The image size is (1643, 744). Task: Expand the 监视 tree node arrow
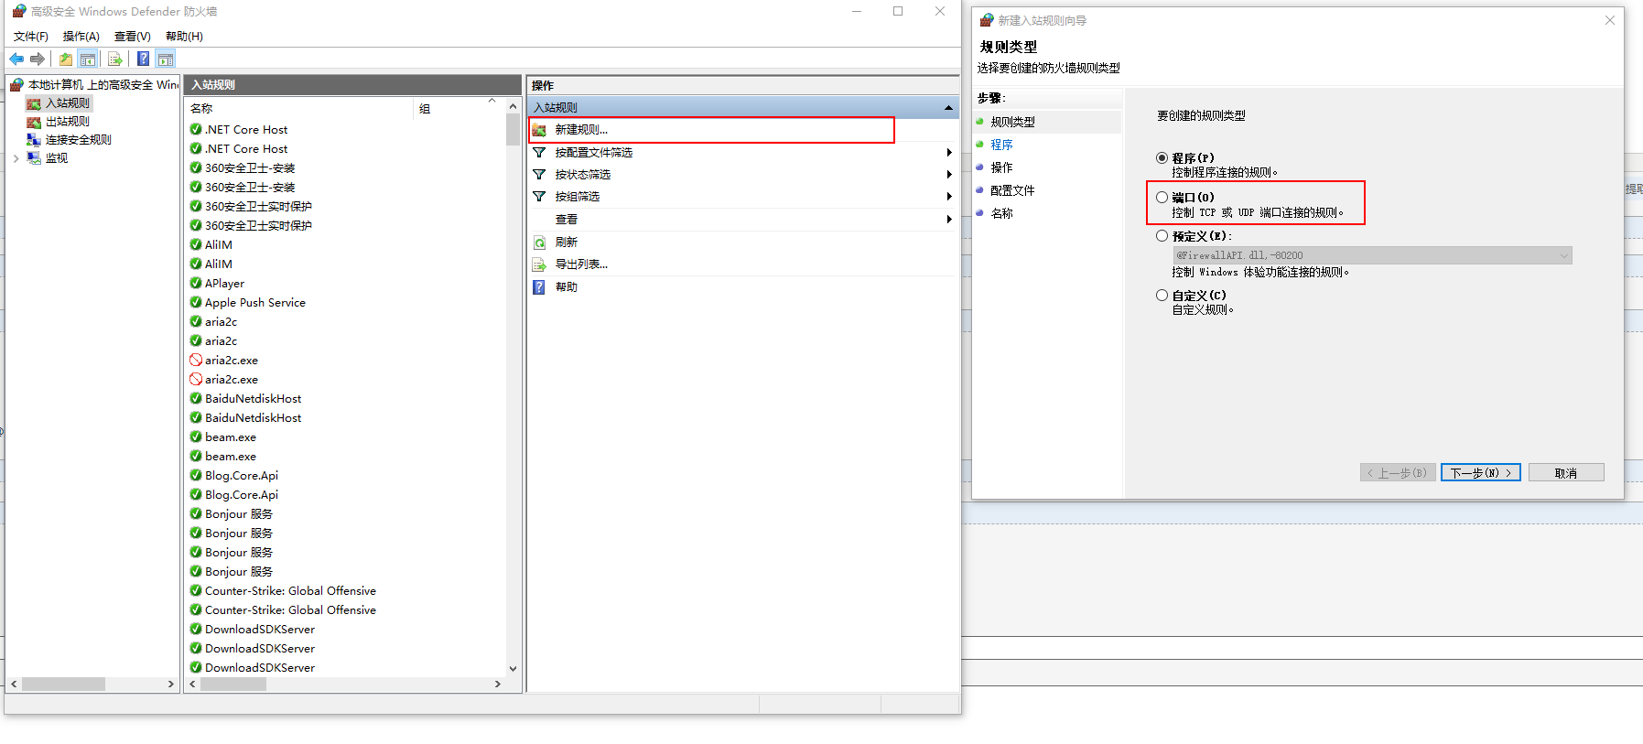click(x=16, y=158)
